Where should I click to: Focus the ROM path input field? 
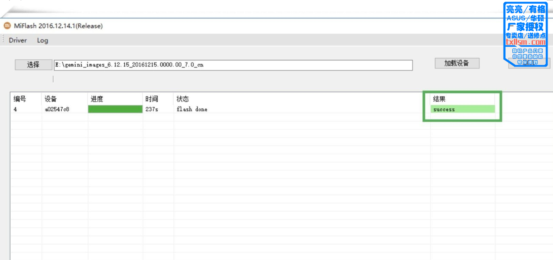(233, 65)
